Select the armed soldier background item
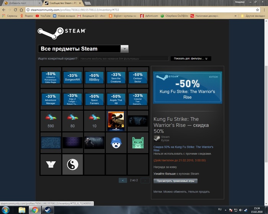The image size is (268, 214). pyautogui.click(x=94, y=143)
